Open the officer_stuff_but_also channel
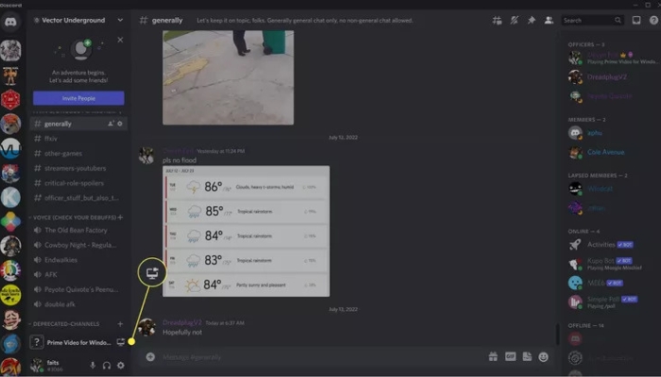Viewport: 661px width, 377px height. click(78, 198)
